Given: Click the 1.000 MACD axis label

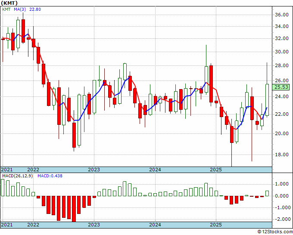Looking at the screenshot, I should point(282,184).
